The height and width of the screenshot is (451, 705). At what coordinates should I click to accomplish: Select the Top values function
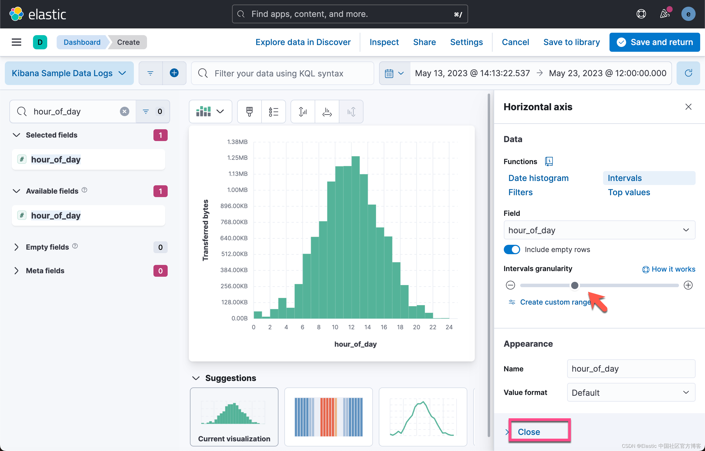click(629, 192)
